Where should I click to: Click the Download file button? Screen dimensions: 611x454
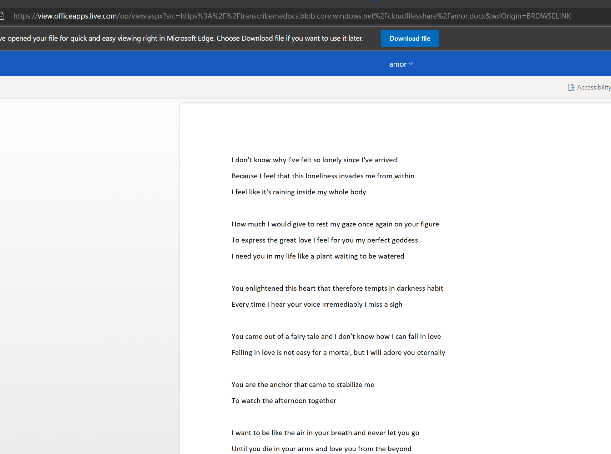[409, 38]
